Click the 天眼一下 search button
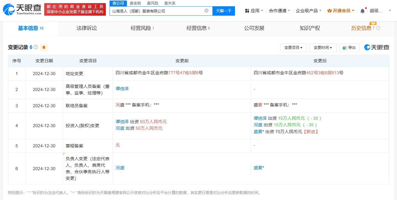The image size is (397, 200). coord(224,11)
